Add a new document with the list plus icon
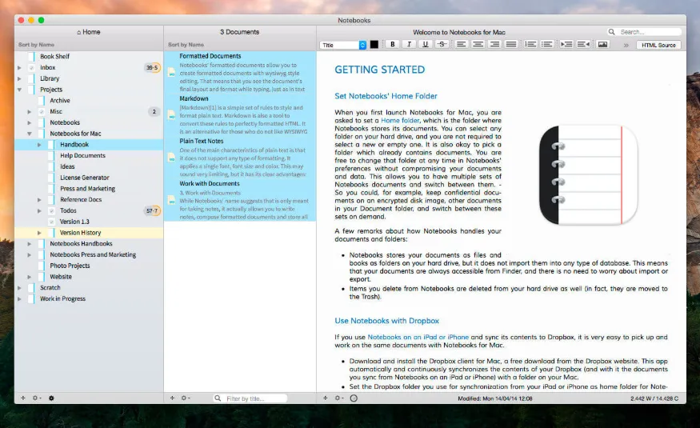The image size is (700, 428). (172, 398)
